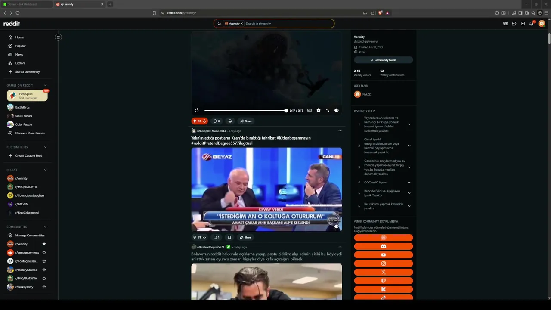Share the post with 92 votes
This screenshot has height=310, width=551.
point(246,121)
